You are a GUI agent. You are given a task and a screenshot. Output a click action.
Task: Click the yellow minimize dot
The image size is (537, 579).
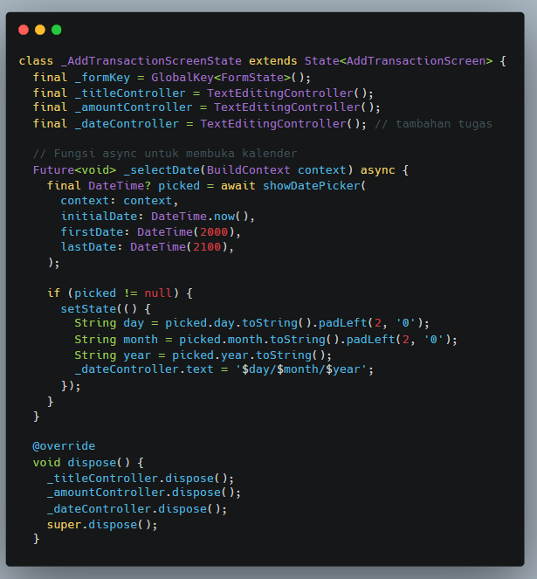[40, 30]
